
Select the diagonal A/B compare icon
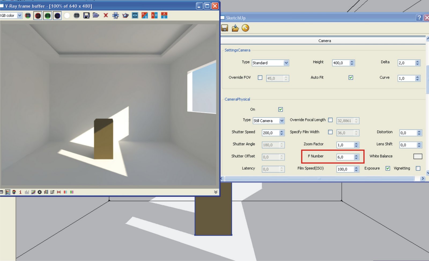pos(145,15)
